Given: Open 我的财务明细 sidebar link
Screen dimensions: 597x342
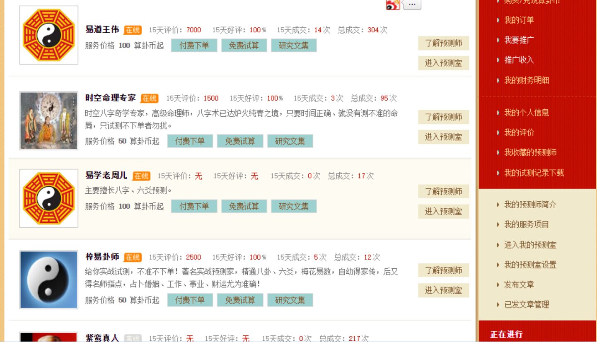Looking at the screenshot, I should 526,80.
